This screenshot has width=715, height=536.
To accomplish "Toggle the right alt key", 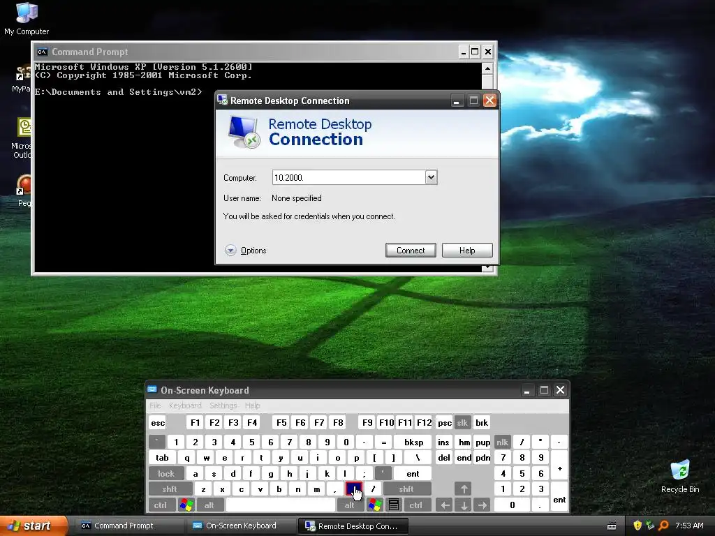I will (349, 505).
